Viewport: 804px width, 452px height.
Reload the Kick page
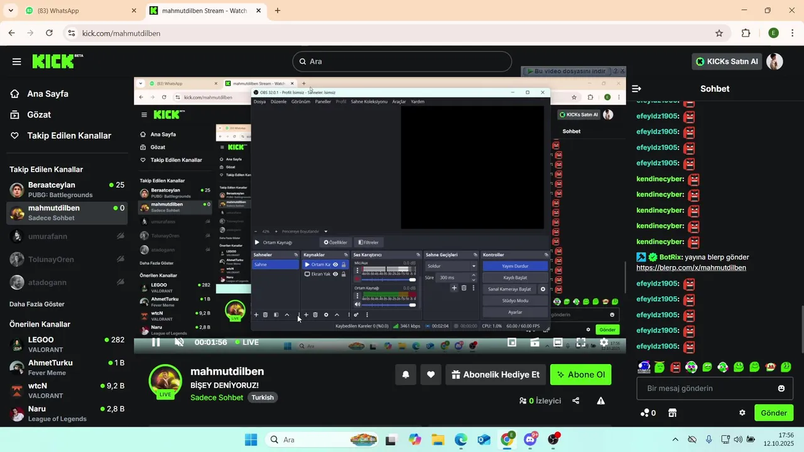49,33
